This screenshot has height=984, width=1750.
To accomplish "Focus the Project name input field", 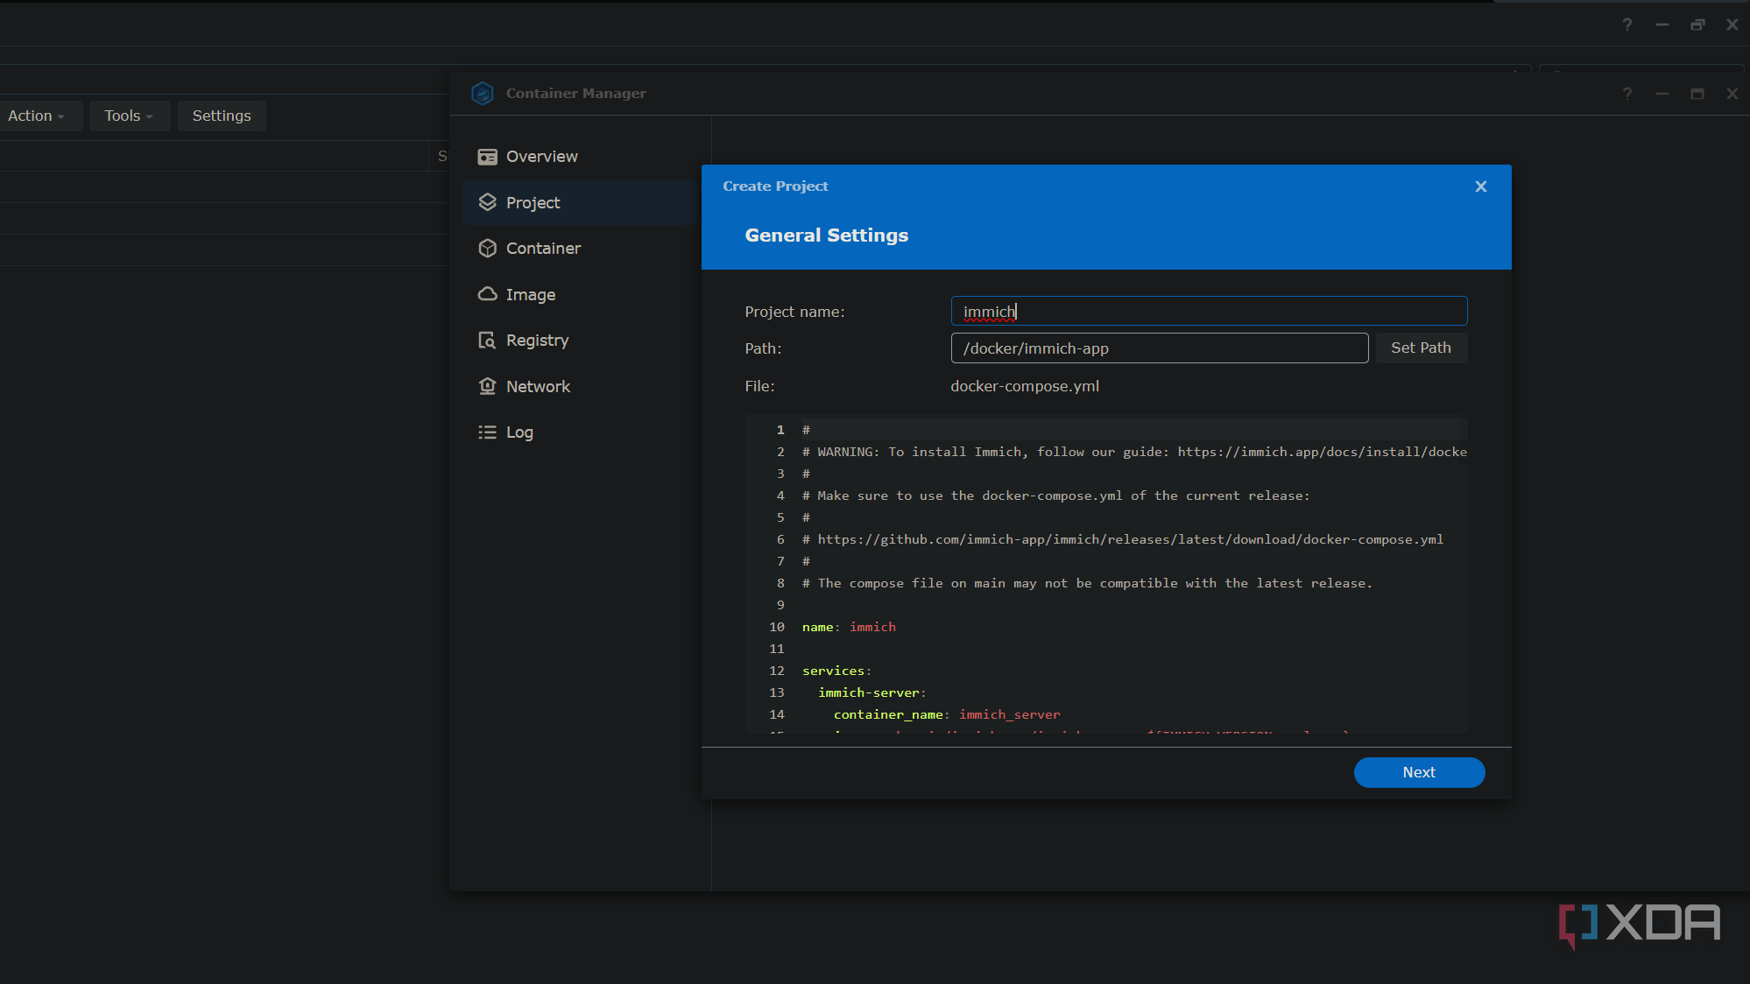I will (1209, 312).
